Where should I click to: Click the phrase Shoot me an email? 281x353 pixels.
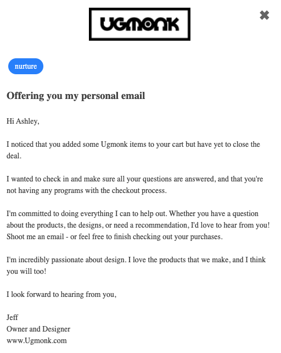(x=35, y=237)
